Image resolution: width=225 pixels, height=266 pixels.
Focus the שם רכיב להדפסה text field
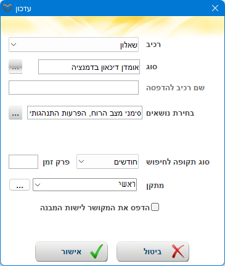[73, 88]
